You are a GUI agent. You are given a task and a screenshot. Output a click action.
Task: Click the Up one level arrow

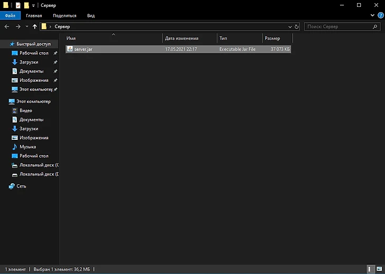click(35, 26)
